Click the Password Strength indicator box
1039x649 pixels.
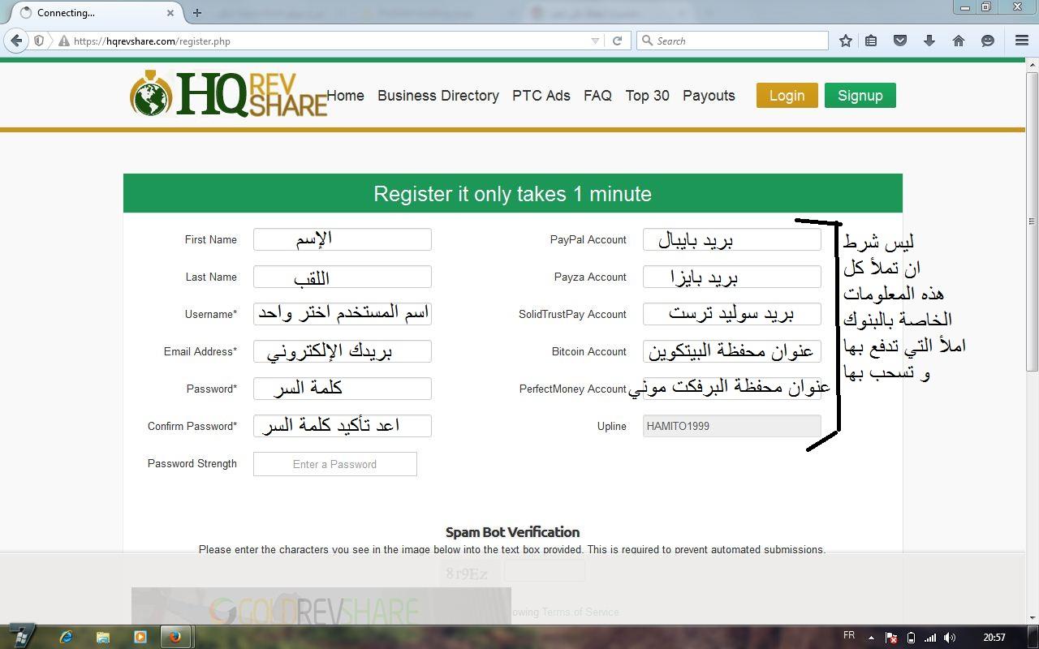click(334, 464)
